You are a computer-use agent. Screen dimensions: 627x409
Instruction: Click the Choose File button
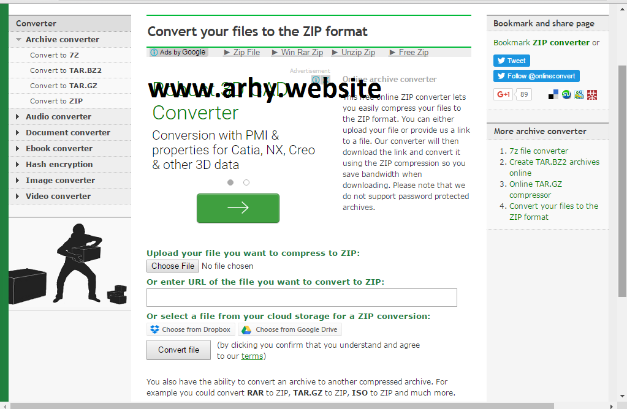click(173, 266)
